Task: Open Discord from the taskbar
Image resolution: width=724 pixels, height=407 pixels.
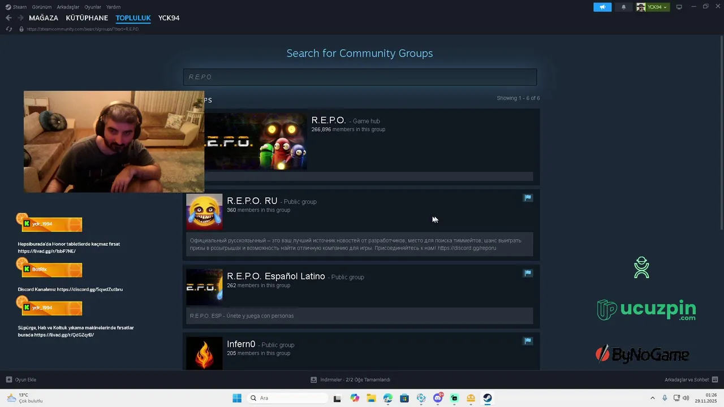Action: (x=438, y=398)
